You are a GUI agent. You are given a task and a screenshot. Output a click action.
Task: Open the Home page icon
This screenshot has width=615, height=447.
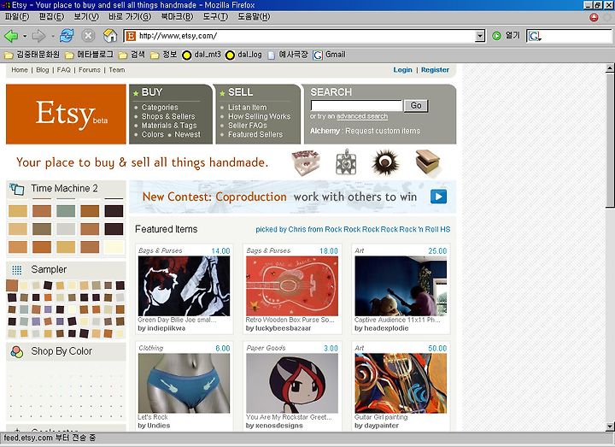click(x=110, y=36)
